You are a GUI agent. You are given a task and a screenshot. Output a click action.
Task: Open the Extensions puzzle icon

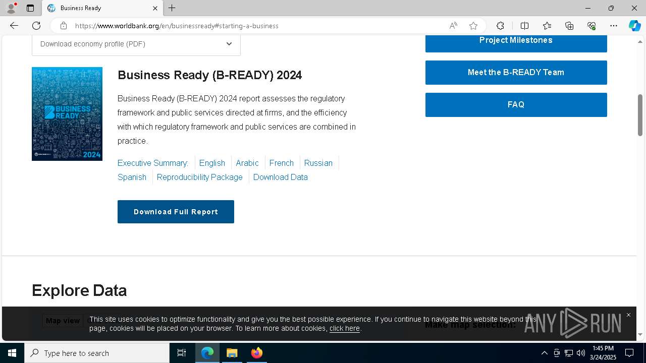(500, 26)
